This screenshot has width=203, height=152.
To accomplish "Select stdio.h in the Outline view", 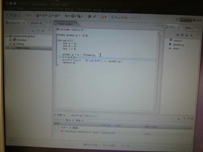I will [x=178, y=41].
